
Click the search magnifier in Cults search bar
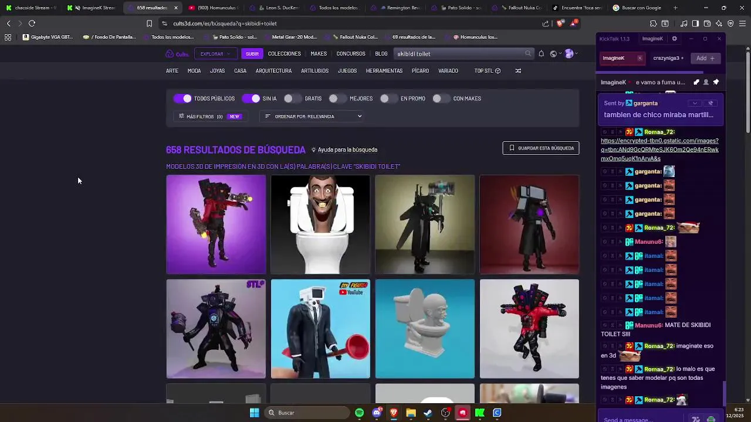point(527,53)
